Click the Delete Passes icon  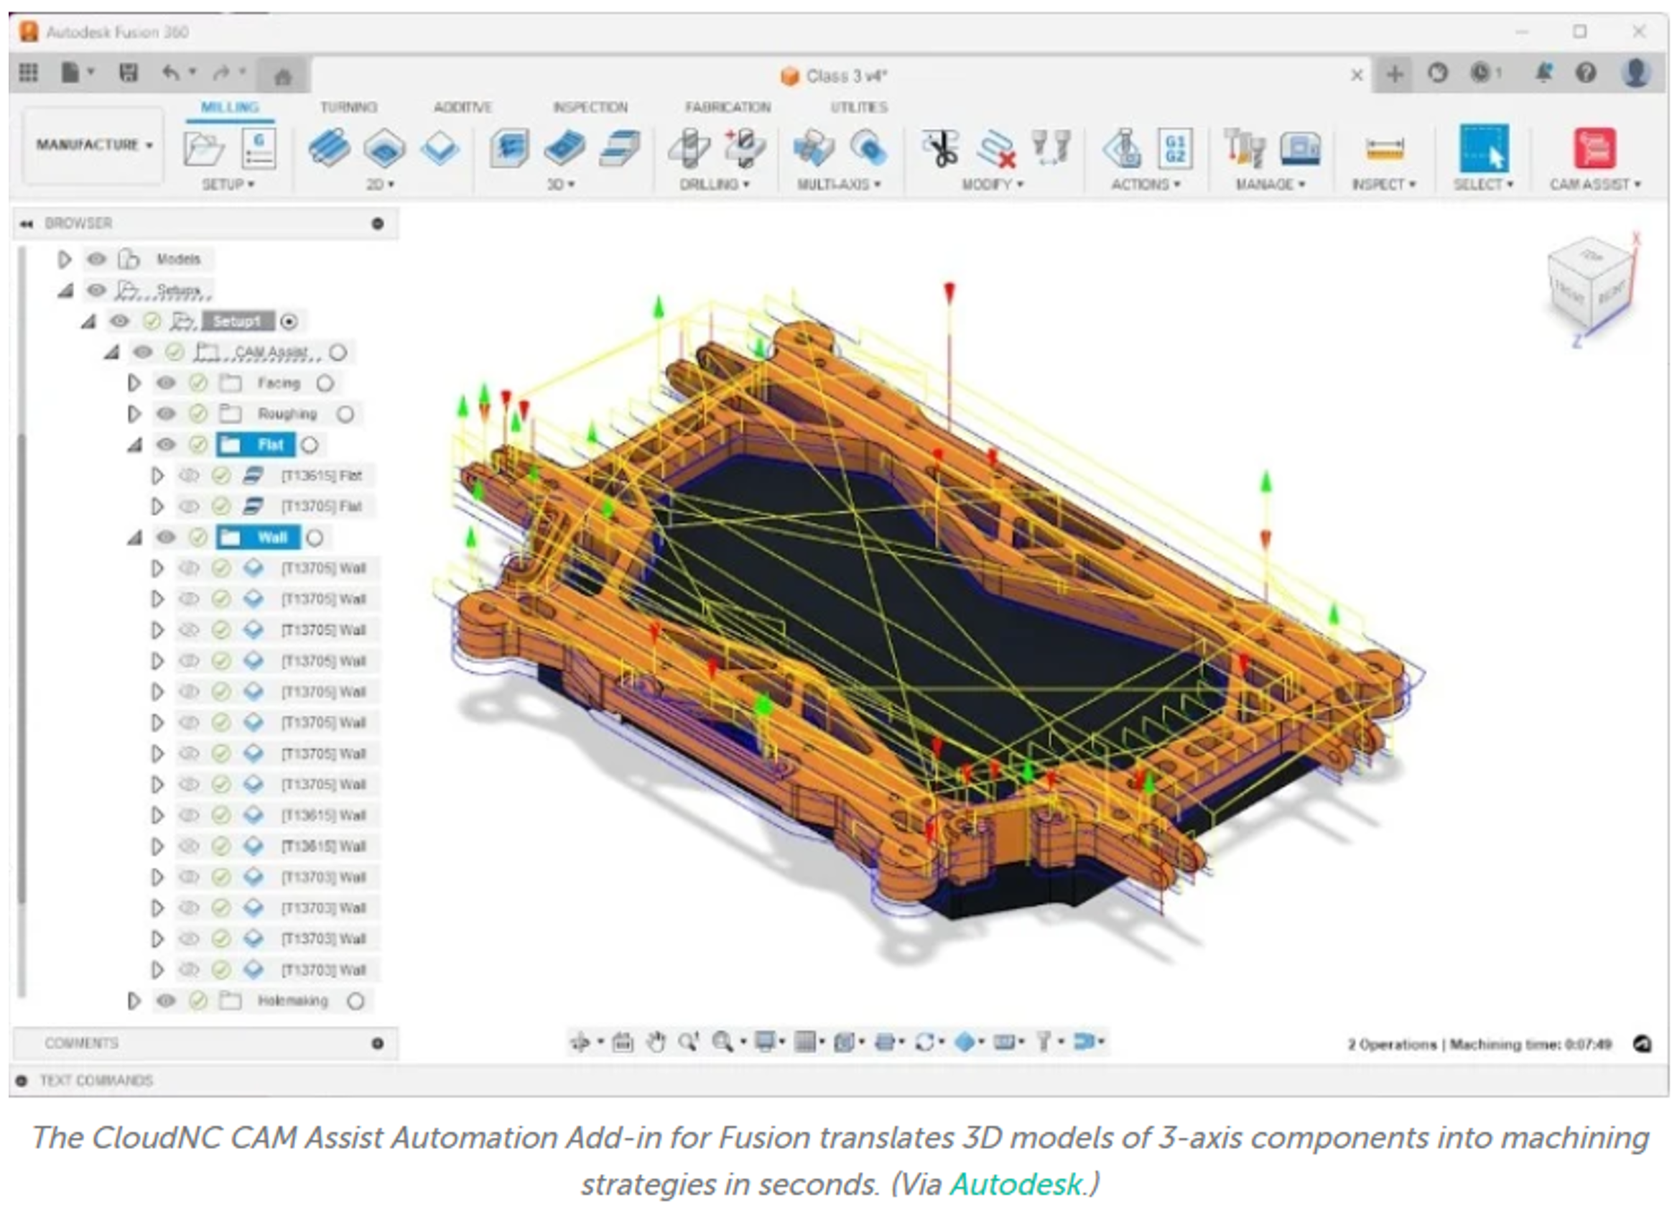(x=995, y=149)
